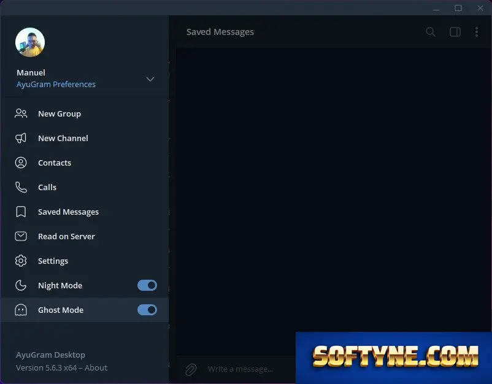Click Manuel's profile avatar picture

pyautogui.click(x=30, y=42)
